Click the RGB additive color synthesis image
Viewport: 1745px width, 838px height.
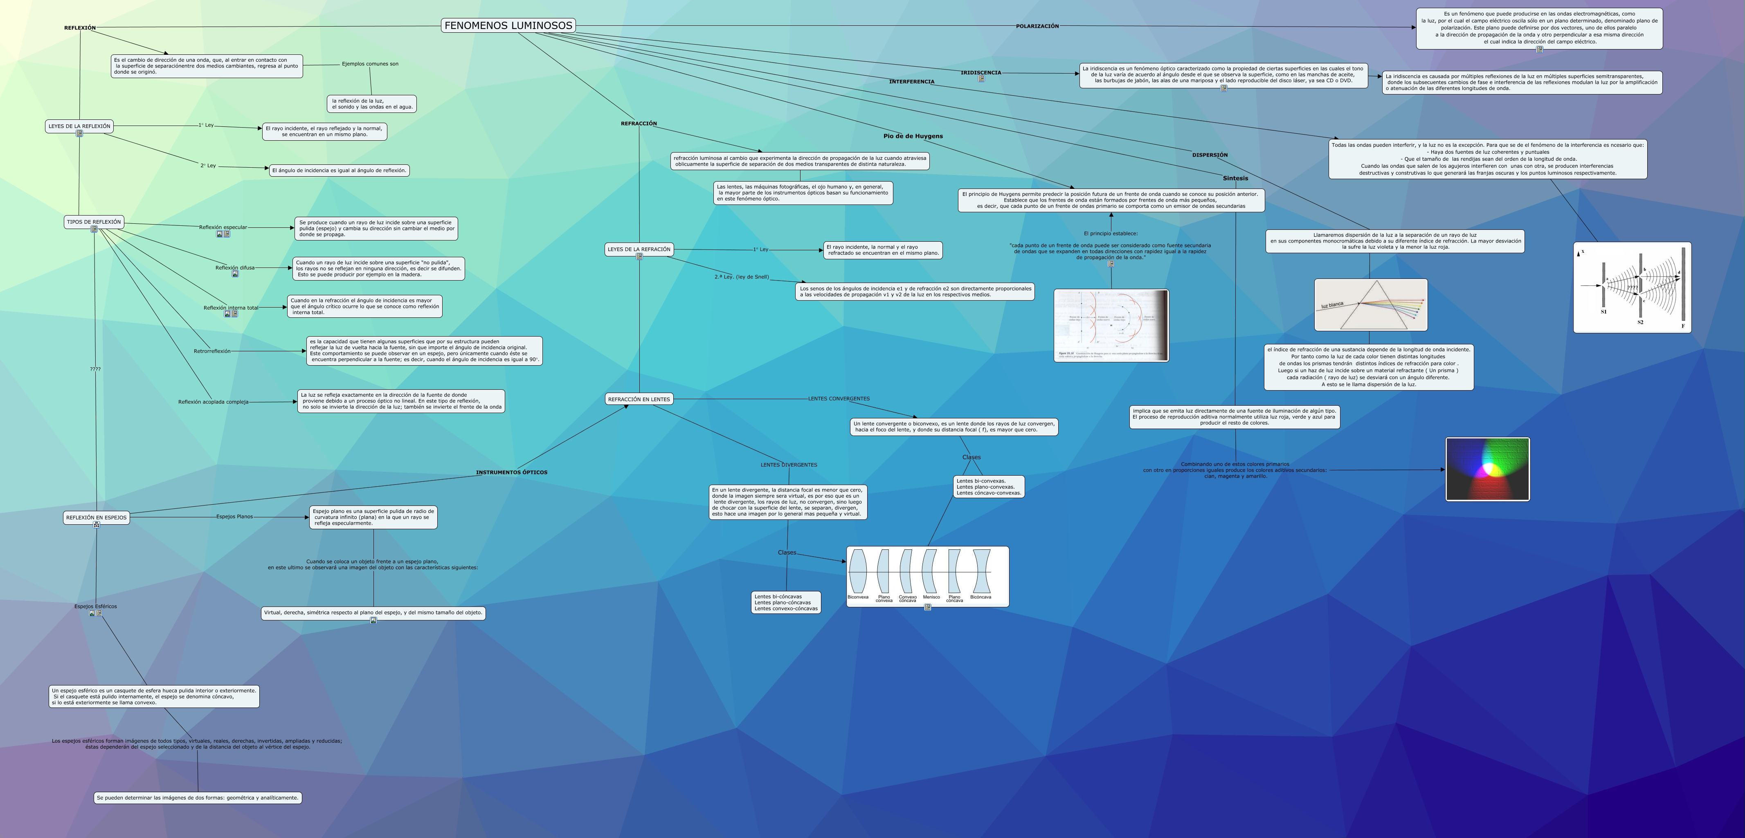(x=1488, y=470)
